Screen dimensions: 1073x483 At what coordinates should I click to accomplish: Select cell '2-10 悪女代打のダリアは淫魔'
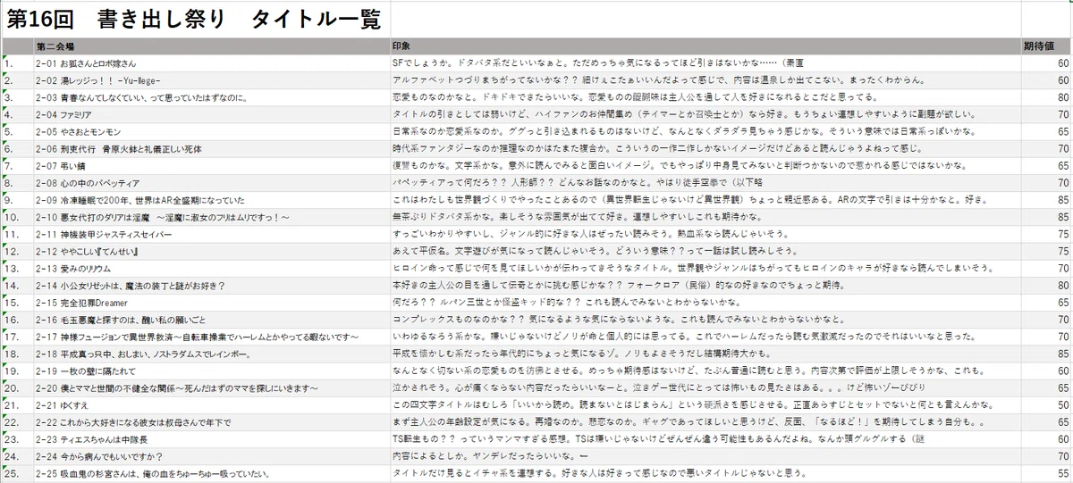click(212, 217)
